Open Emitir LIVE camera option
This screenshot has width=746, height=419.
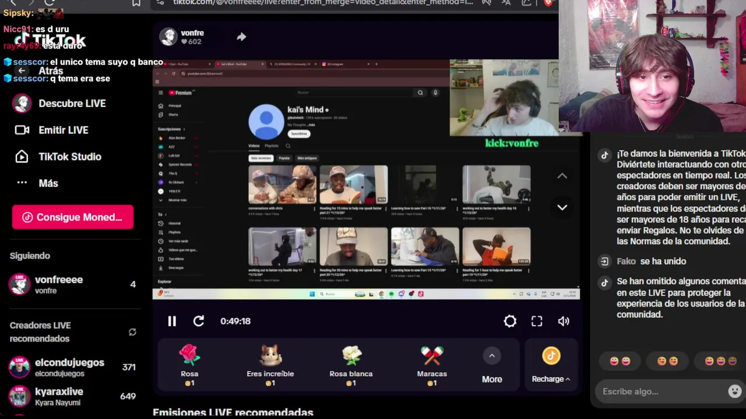click(x=51, y=130)
